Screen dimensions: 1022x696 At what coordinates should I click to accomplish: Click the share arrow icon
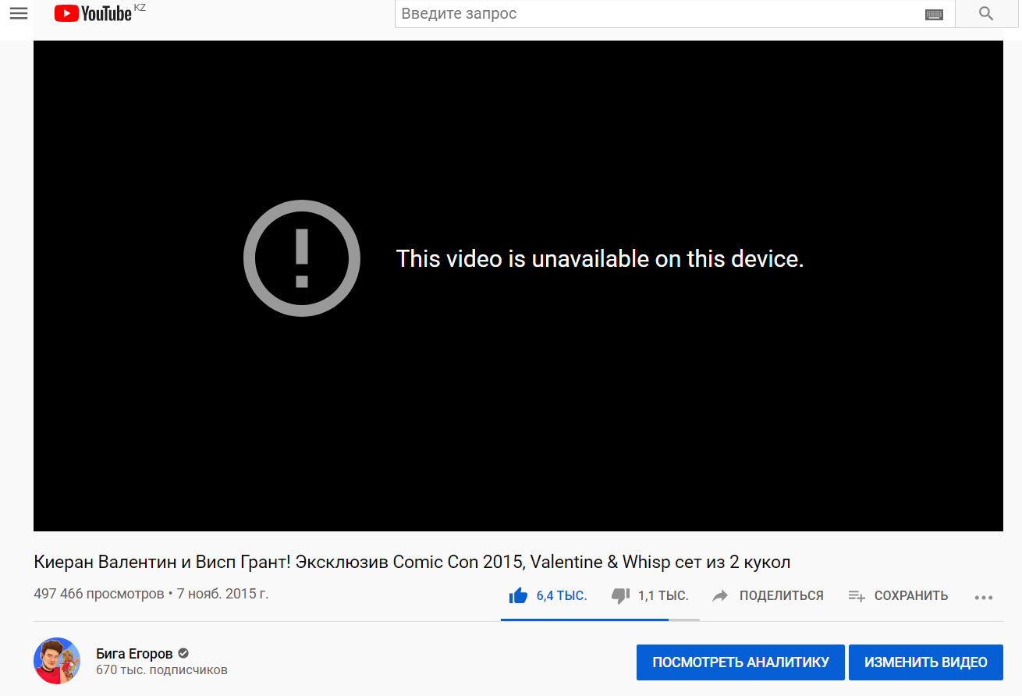(721, 596)
